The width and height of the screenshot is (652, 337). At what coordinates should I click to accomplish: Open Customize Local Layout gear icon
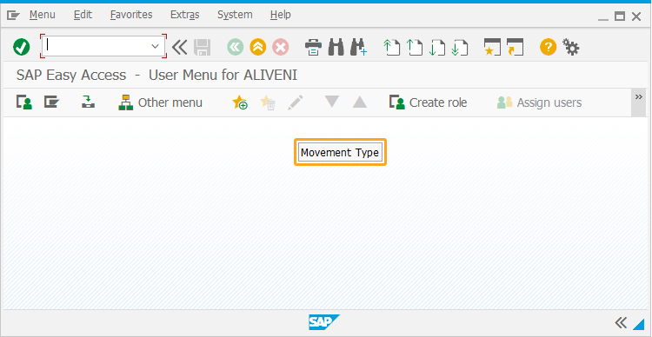pyautogui.click(x=570, y=47)
